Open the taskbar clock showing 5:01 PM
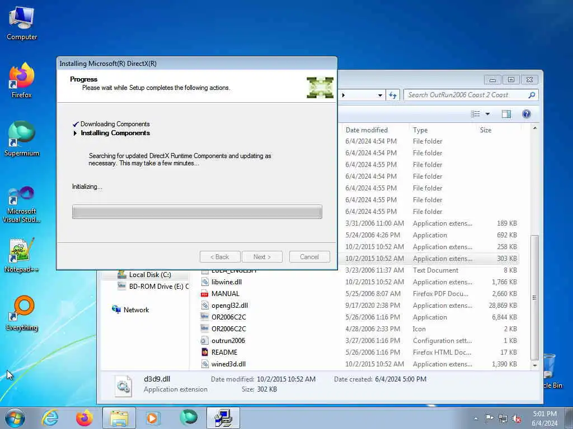Image resolution: width=573 pixels, height=429 pixels. point(544,418)
